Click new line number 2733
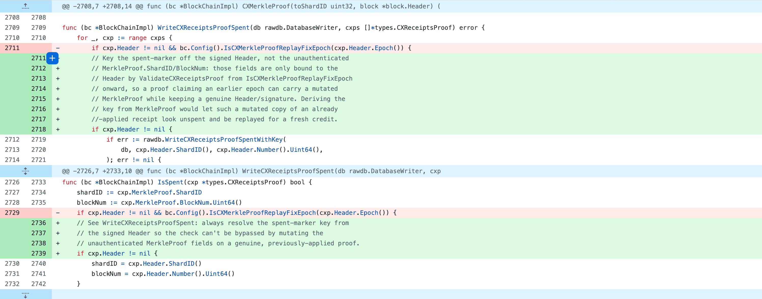 pos(39,182)
